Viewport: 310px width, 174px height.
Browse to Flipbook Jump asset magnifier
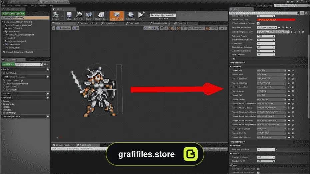click(293, 91)
